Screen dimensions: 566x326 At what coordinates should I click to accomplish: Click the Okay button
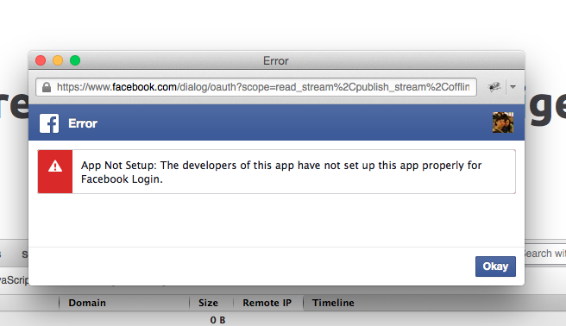[495, 266]
